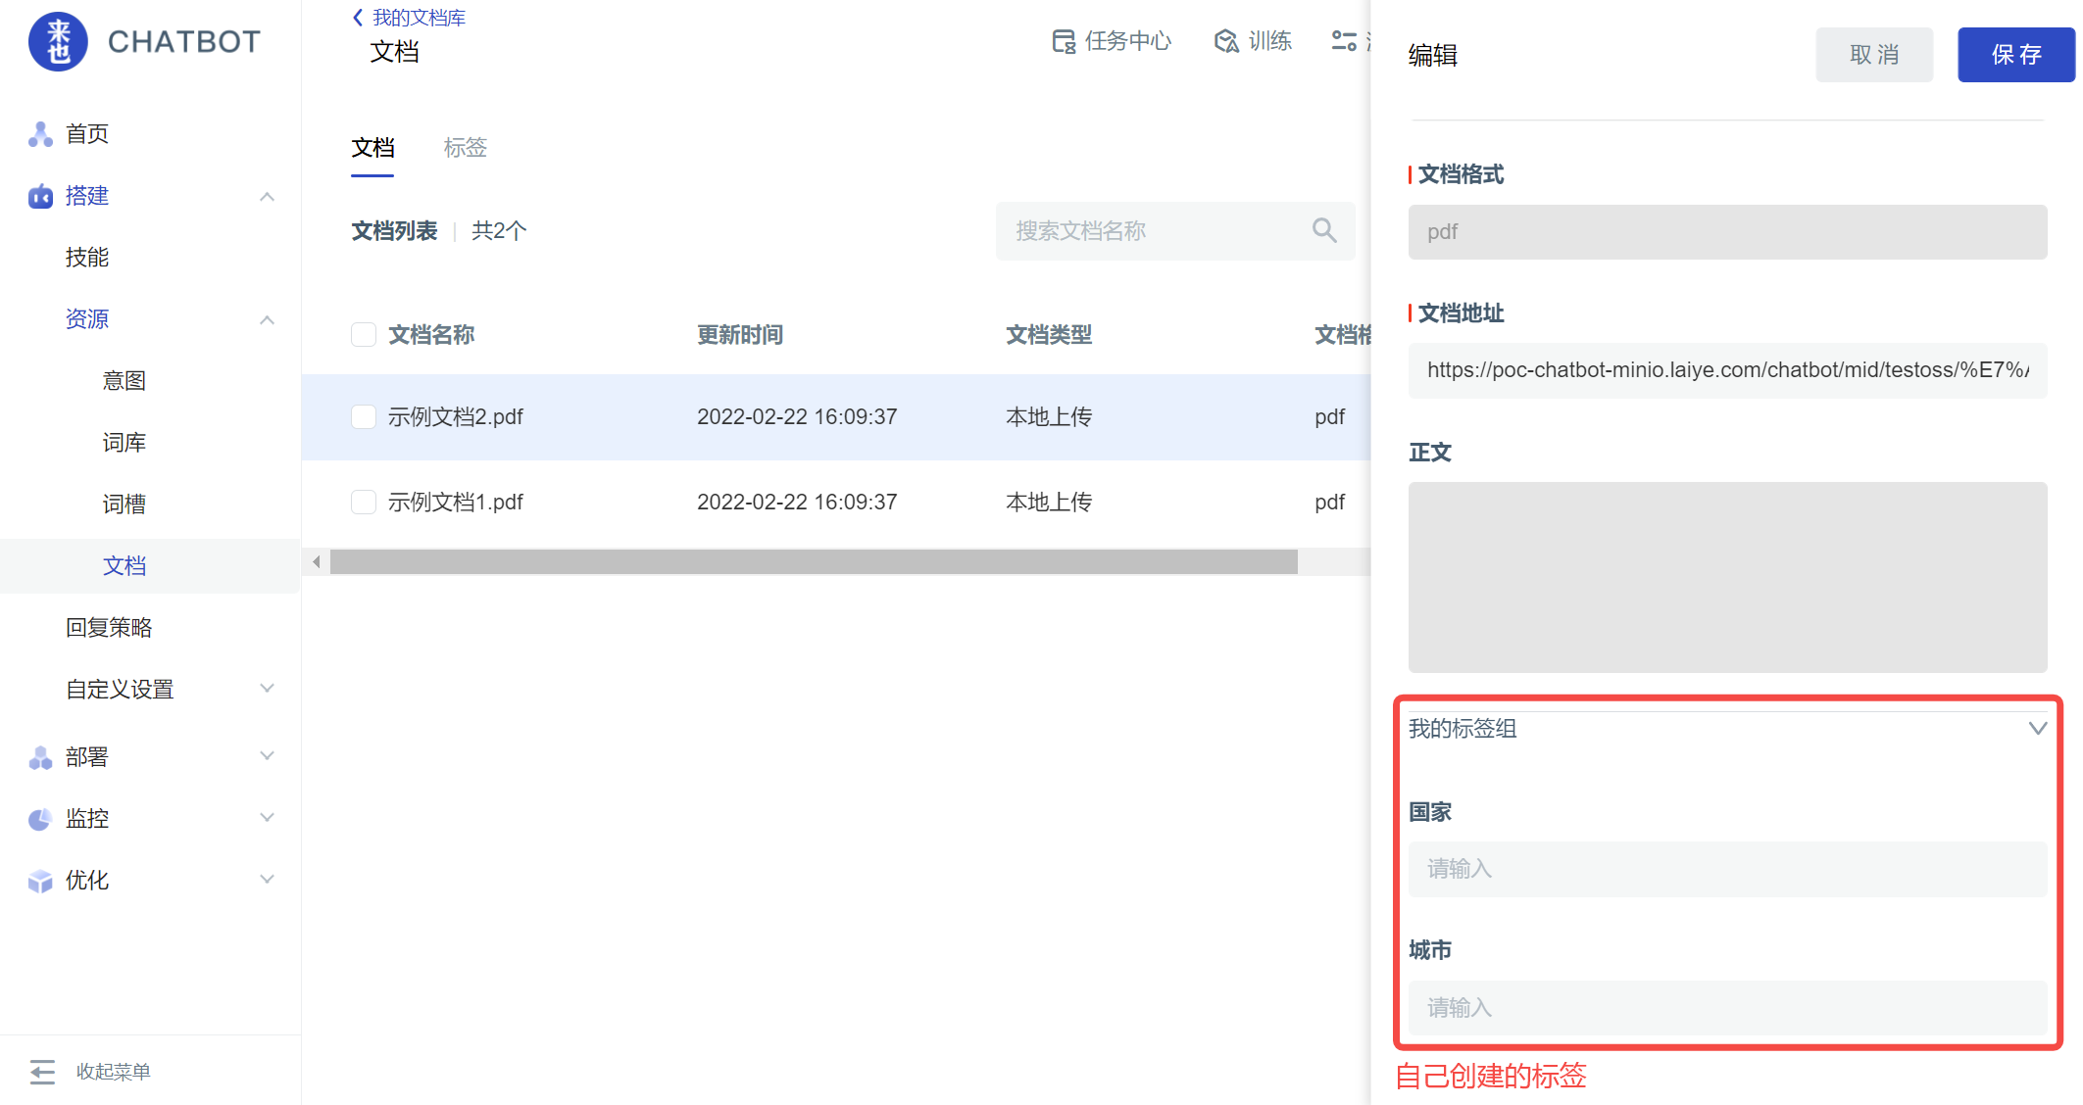
Task: Click the 示例文档2.pdf file name
Action: 456,417
